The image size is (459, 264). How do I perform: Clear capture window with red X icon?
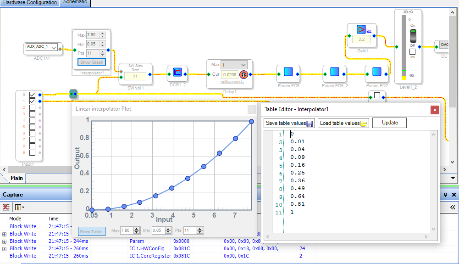6,207
